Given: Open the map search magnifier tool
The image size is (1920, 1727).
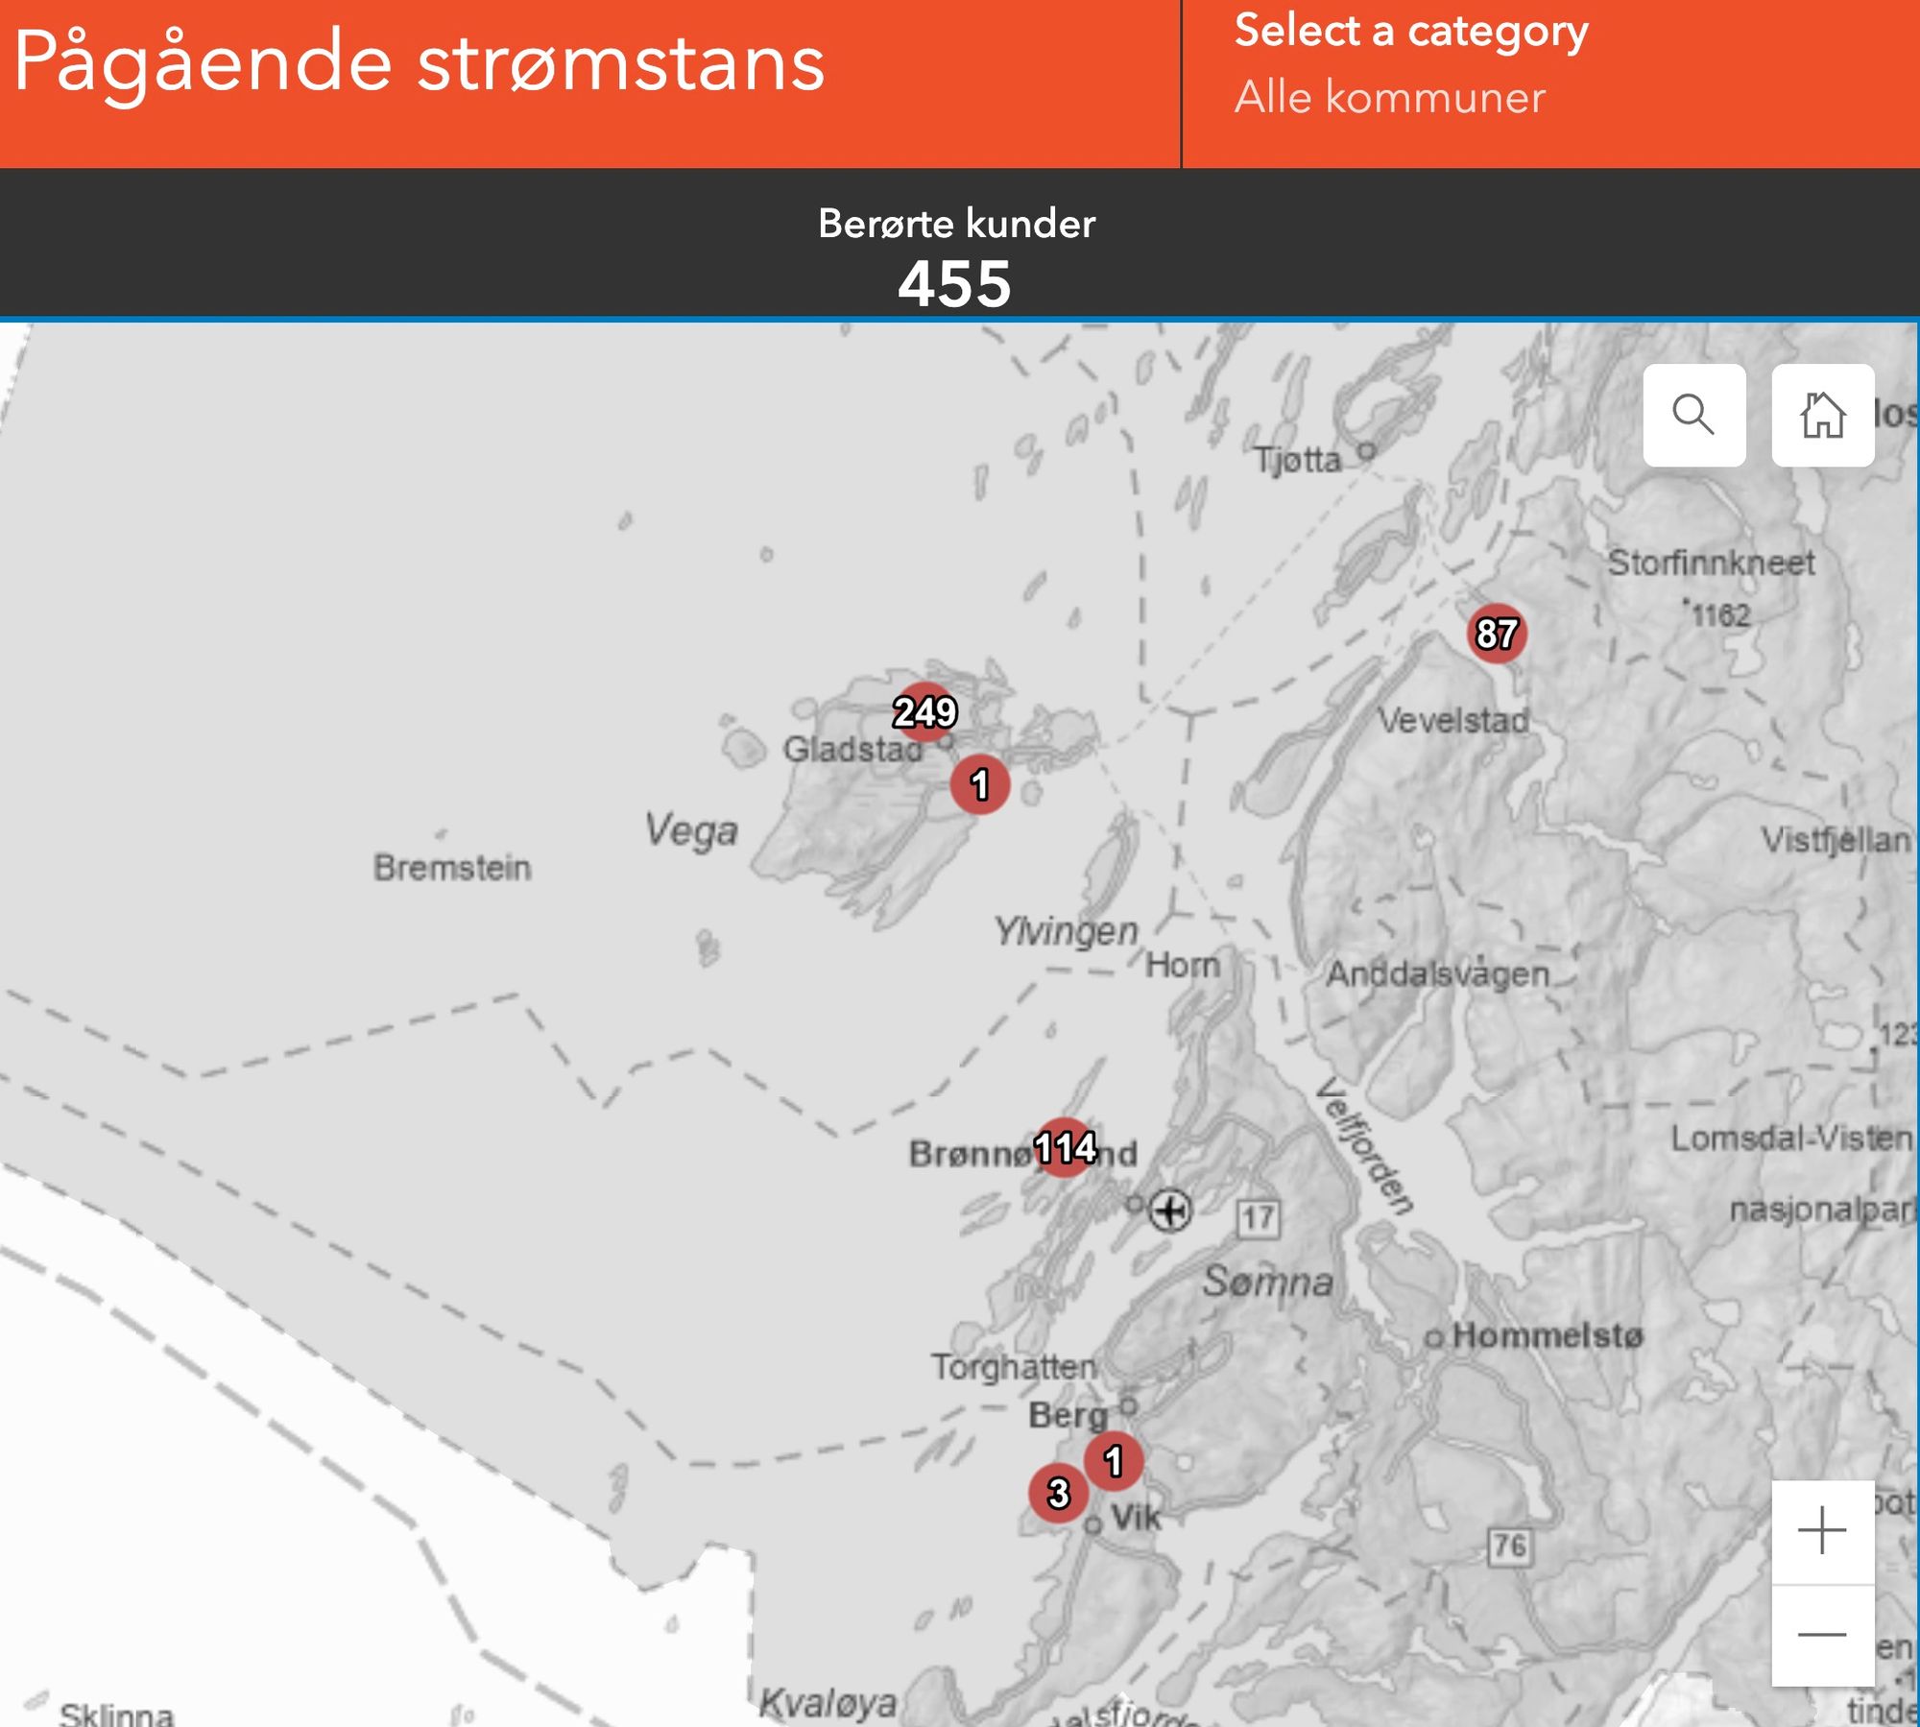Looking at the screenshot, I should click(1693, 415).
